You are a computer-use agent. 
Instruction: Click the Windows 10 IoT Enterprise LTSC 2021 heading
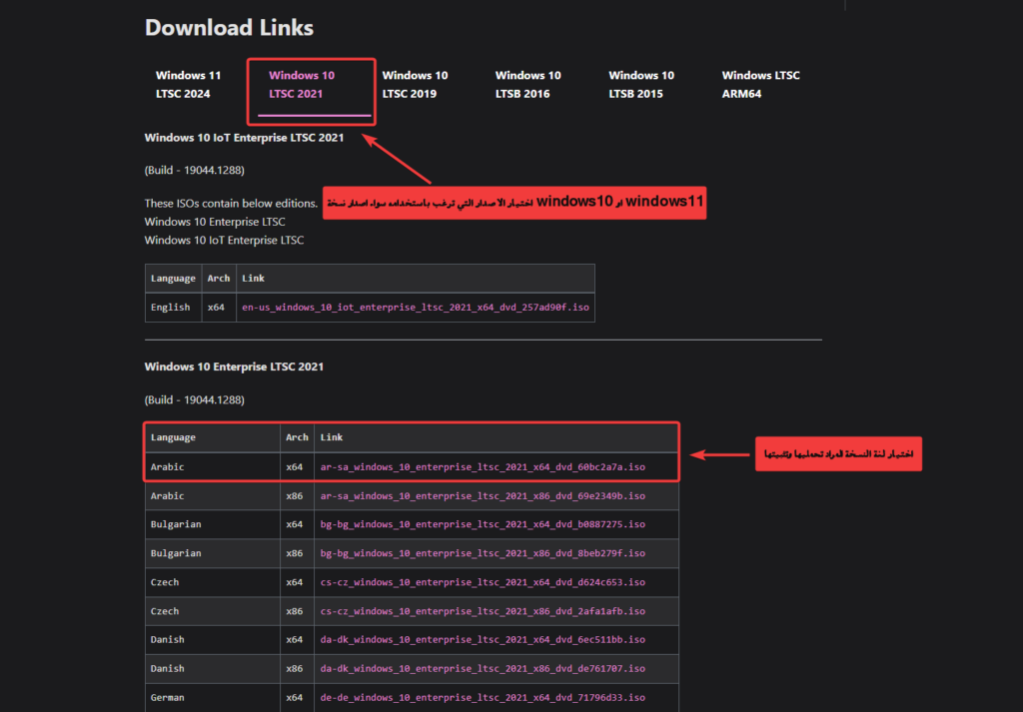pyautogui.click(x=244, y=138)
